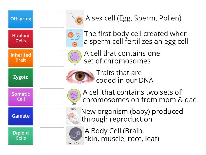The width and height of the screenshot is (206, 155).
Task: Click the empty box beside the eye image
Action: point(51,77)
